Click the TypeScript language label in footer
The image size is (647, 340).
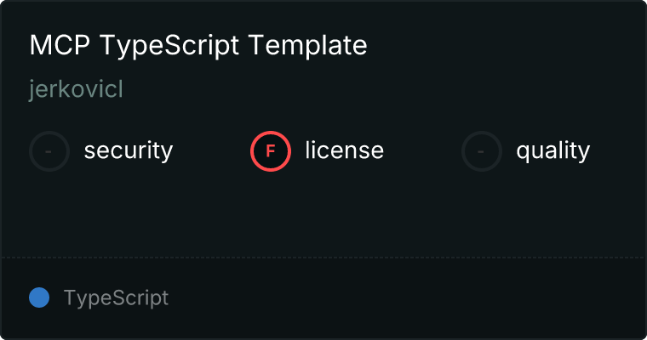tap(116, 298)
